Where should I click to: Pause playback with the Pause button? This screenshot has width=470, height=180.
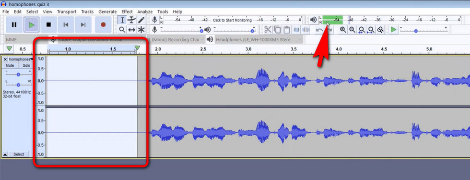coord(14,24)
